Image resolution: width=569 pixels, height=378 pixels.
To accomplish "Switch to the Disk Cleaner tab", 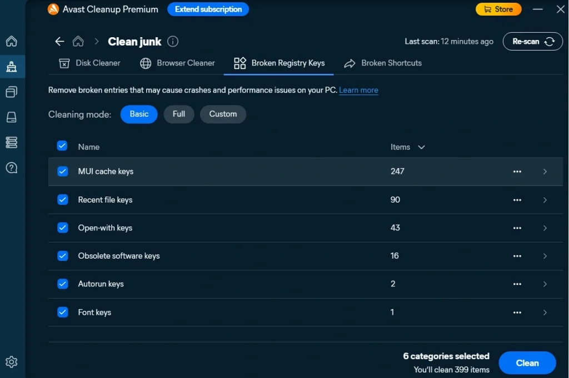I will pos(89,63).
